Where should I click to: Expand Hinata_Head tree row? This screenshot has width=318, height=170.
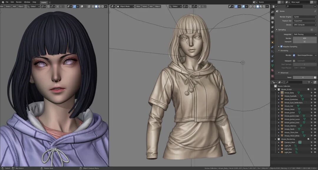pos(279,109)
